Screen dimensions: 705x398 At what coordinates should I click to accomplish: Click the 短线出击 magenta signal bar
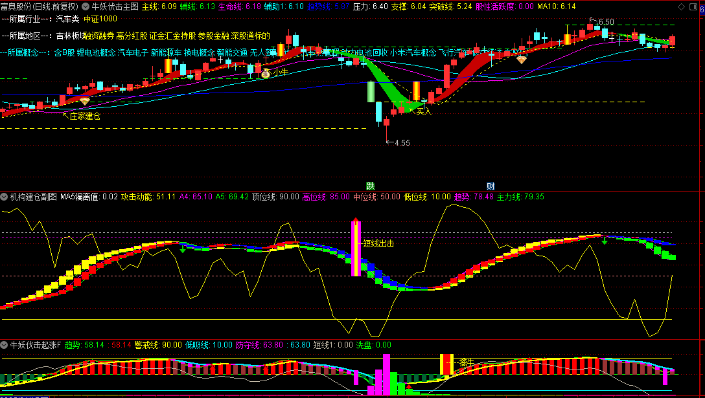pyautogui.click(x=356, y=249)
